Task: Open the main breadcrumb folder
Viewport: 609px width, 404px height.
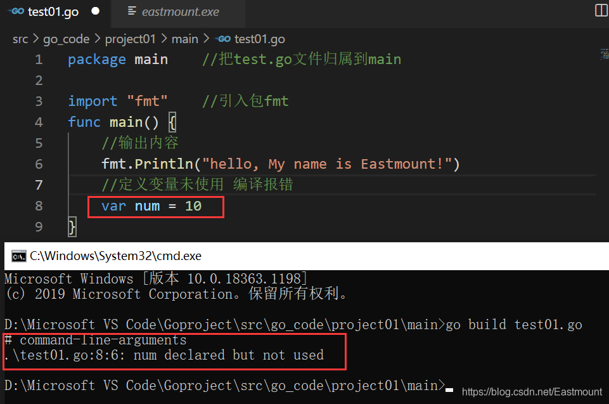Action: pos(185,39)
